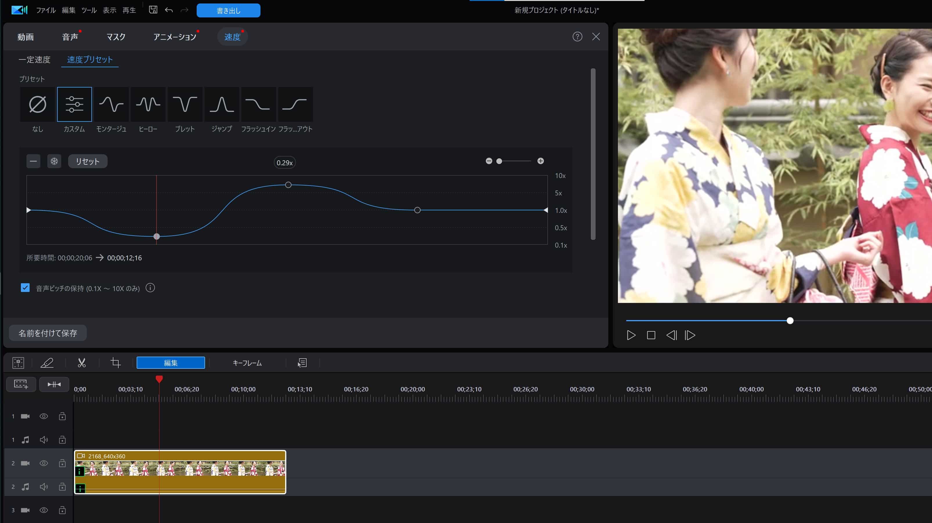The height and width of the screenshot is (523, 932).
Task: Click the graph zoom slider handle
Action: point(499,161)
